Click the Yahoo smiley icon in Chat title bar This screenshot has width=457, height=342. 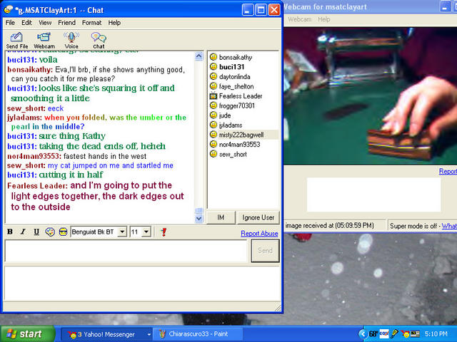(8, 9)
